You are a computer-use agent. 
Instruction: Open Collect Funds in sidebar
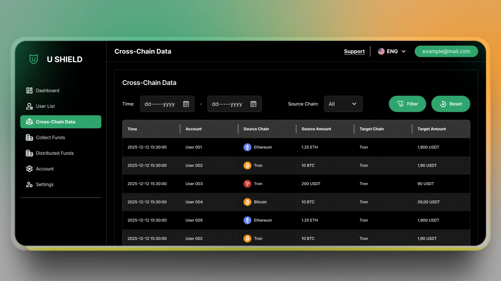(50, 137)
